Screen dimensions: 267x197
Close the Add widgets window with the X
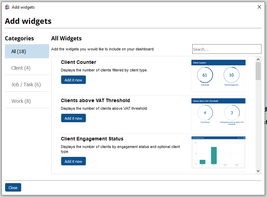(x=259, y=7)
